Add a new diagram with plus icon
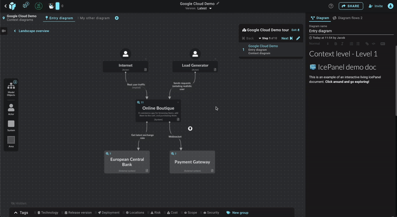 [x=117, y=18]
